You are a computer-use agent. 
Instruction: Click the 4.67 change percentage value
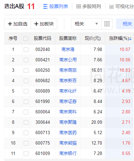(x=126, y=80)
